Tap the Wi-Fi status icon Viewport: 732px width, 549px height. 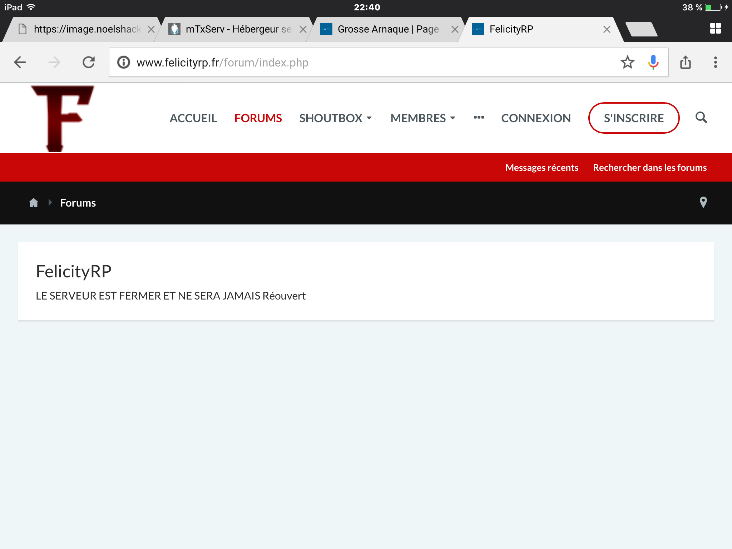pos(31,7)
